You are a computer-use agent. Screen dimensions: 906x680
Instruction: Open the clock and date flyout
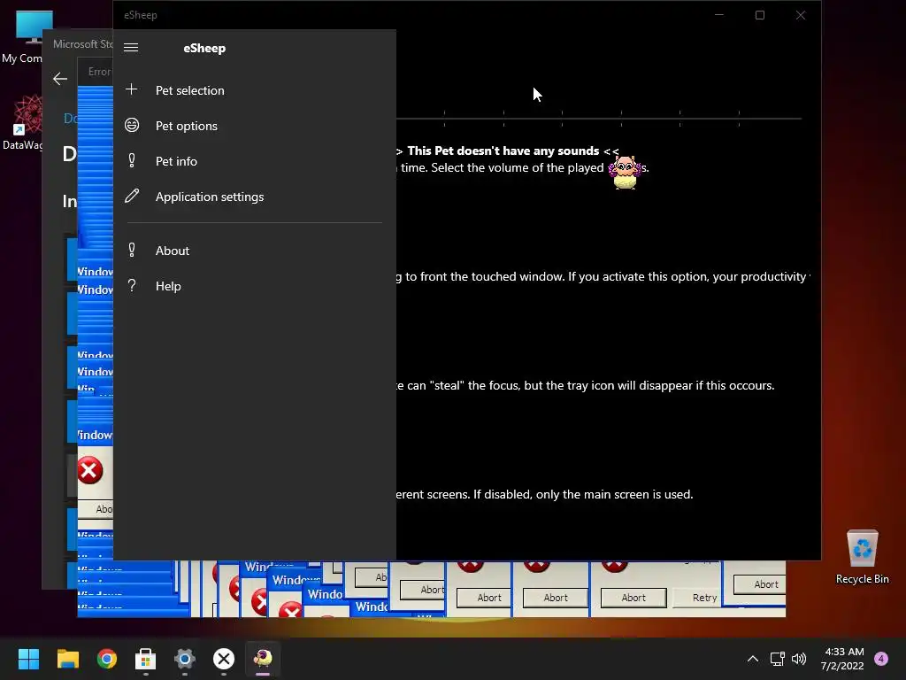pos(842,659)
